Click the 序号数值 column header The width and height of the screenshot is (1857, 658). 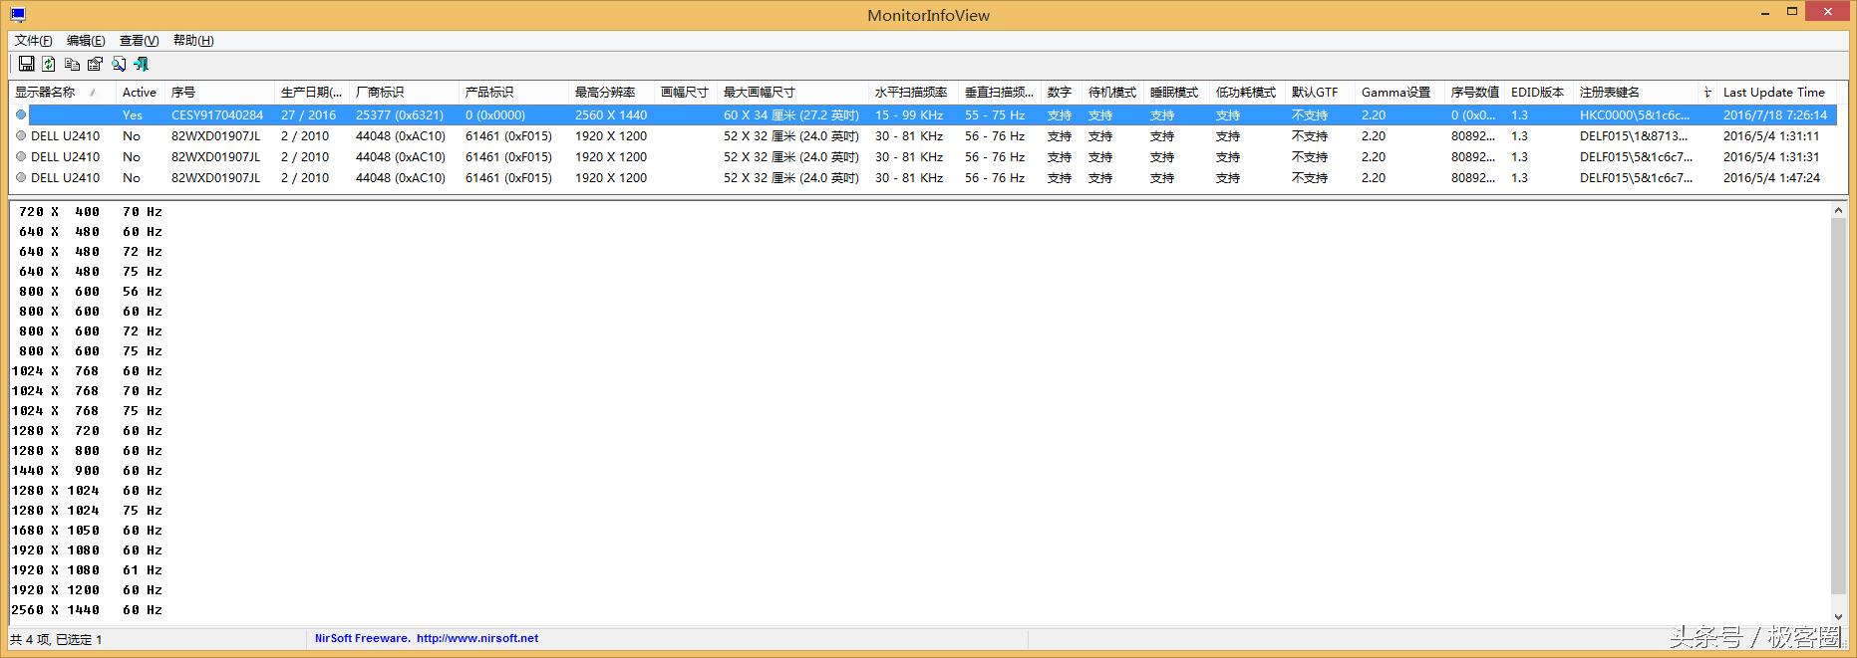pyautogui.click(x=1474, y=93)
